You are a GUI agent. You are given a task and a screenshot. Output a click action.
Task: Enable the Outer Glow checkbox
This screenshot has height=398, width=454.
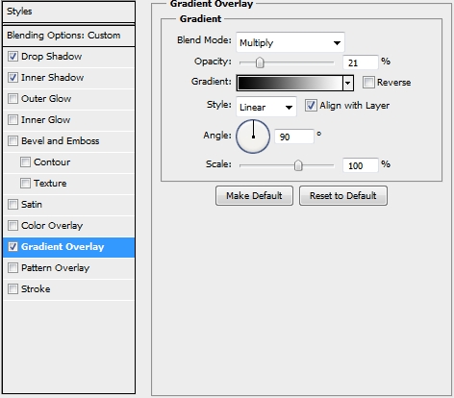point(13,99)
